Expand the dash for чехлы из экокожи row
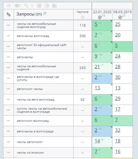The width and height of the screenshot is (138, 159). (9, 152)
